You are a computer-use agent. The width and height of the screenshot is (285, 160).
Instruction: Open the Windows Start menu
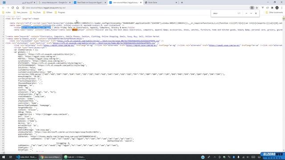[4, 157]
